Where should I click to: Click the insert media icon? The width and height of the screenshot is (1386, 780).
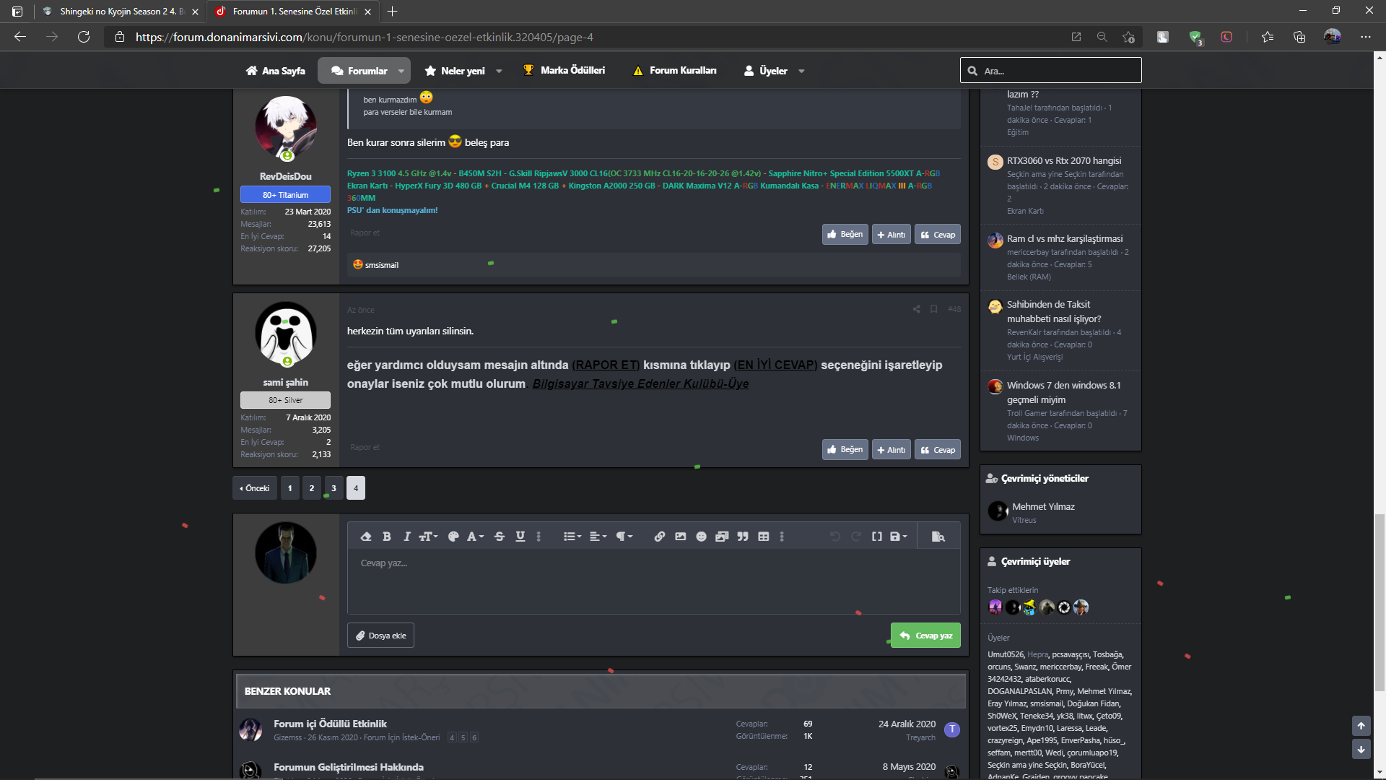pos(722,537)
